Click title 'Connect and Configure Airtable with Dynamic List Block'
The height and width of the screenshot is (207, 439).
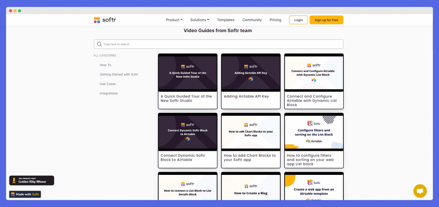[312, 101]
